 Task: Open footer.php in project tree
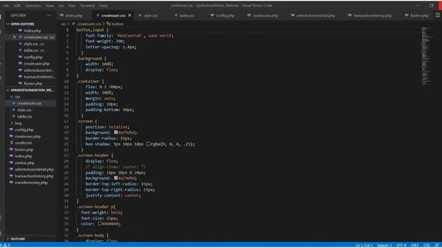24,149
